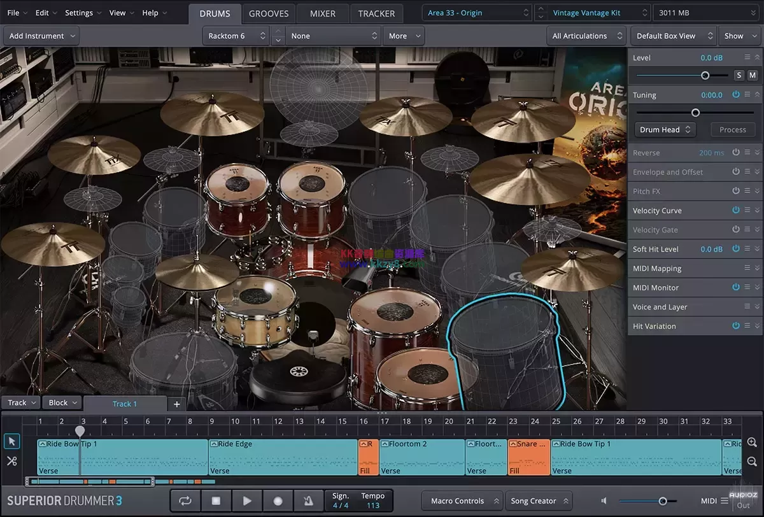This screenshot has height=517, width=764.
Task: Open the Voice and Layer menu icon
Action: [747, 306]
